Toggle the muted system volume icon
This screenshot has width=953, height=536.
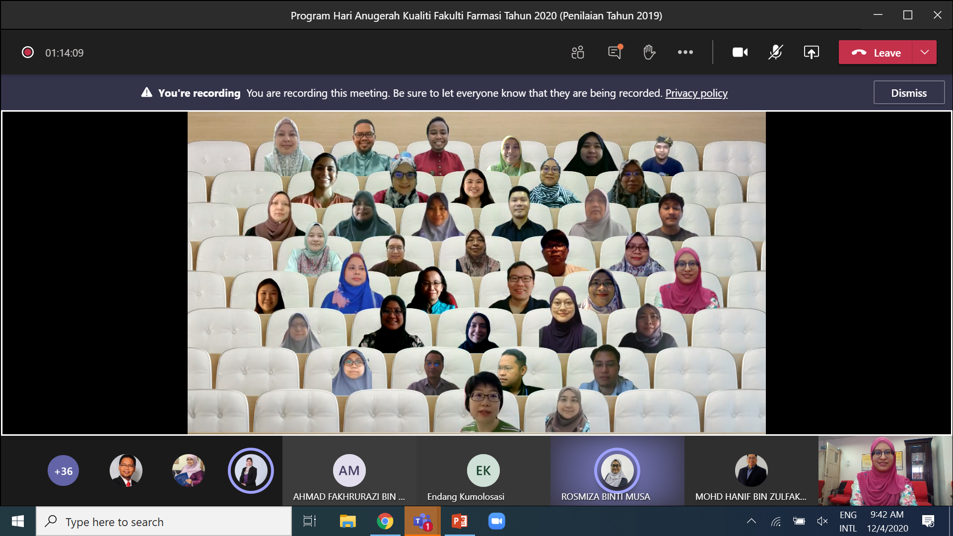tap(822, 521)
